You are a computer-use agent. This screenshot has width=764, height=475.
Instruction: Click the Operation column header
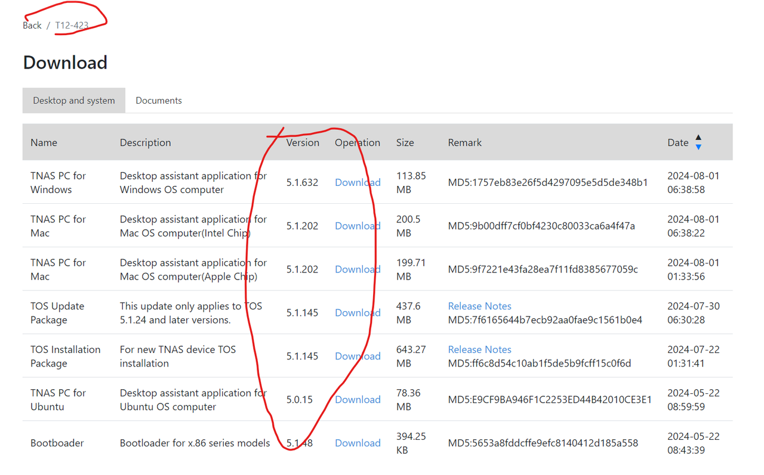(x=358, y=142)
